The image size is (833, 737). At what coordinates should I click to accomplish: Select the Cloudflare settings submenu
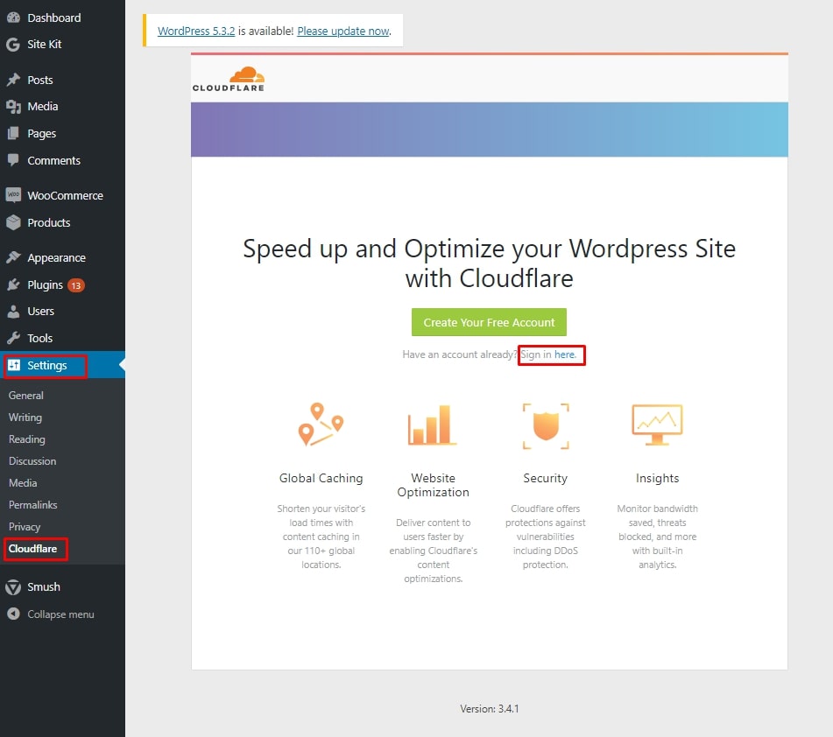(33, 549)
